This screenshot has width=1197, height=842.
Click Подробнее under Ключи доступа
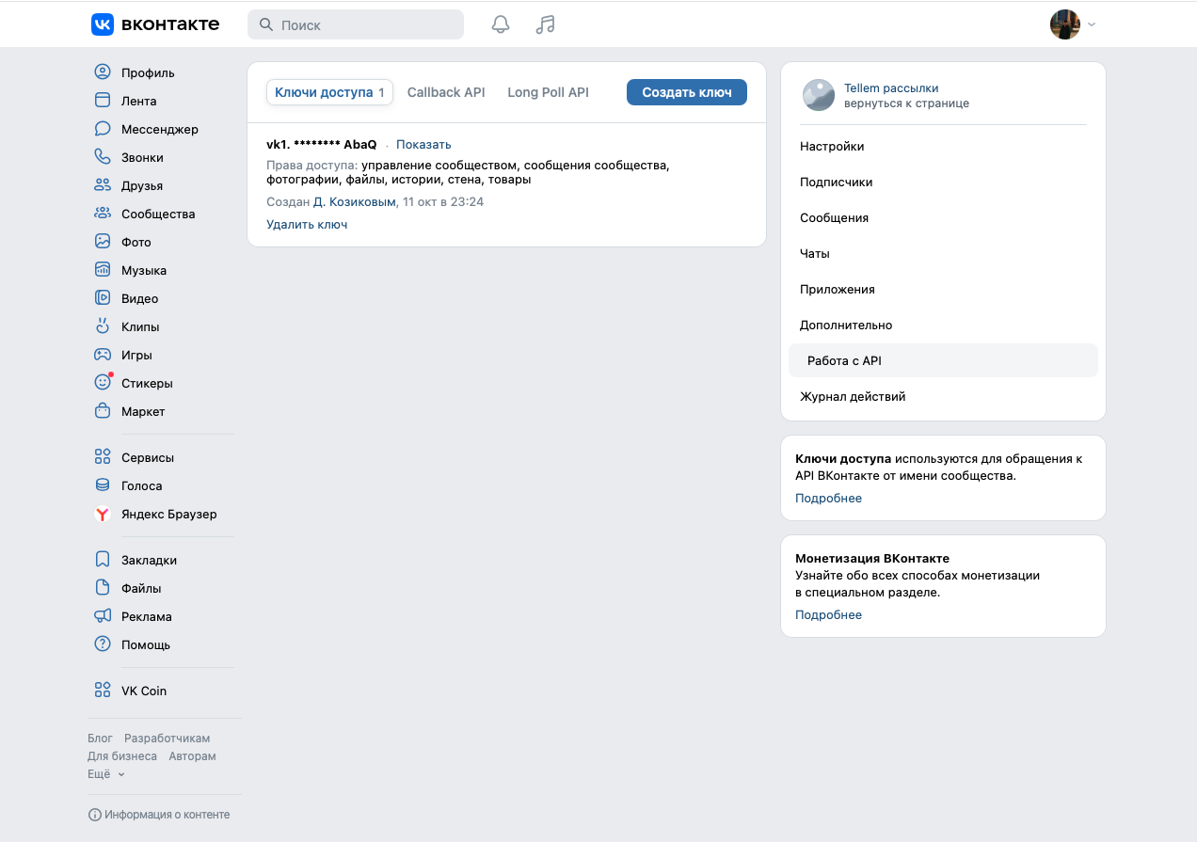tap(828, 498)
